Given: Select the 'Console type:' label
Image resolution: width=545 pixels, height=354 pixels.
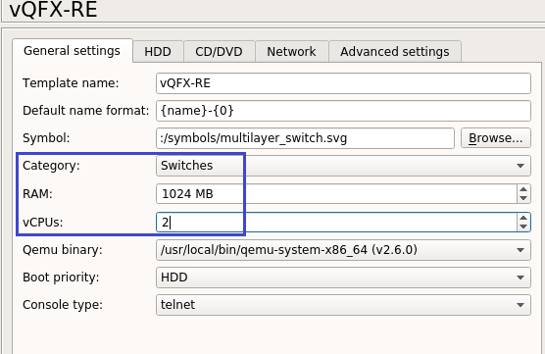Looking at the screenshot, I should tap(63, 305).
